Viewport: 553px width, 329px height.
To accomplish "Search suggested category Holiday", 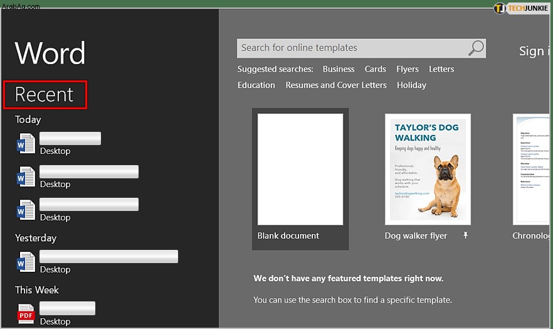I will pyautogui.click(x=411, y=85).
